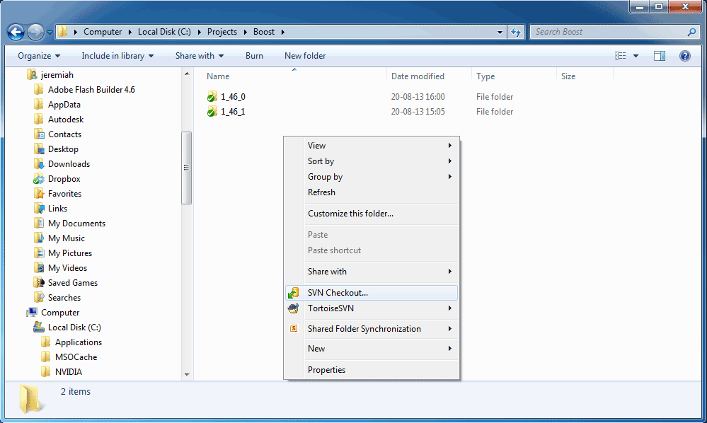Select the MSOCache folder in the tree
This screenshot has height=423, width=707.
click(76, 357)
